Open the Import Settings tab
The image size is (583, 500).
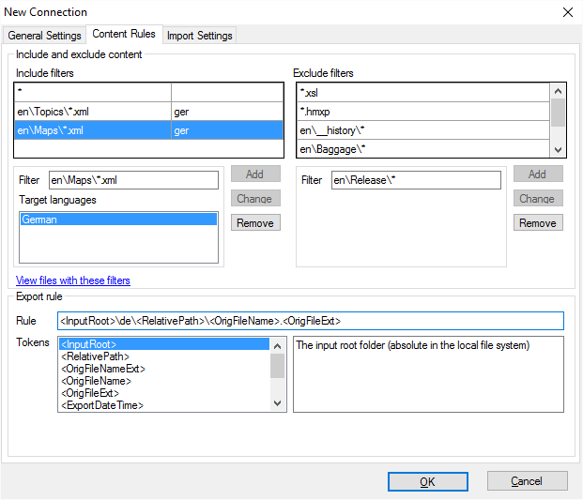(199, 36)
